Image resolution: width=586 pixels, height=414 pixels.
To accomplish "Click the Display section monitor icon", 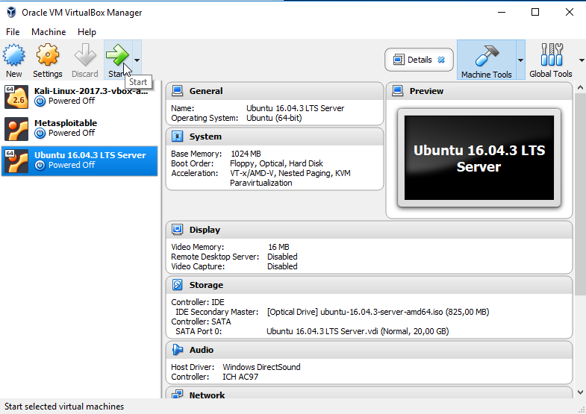I will click(x=178, y=230).
